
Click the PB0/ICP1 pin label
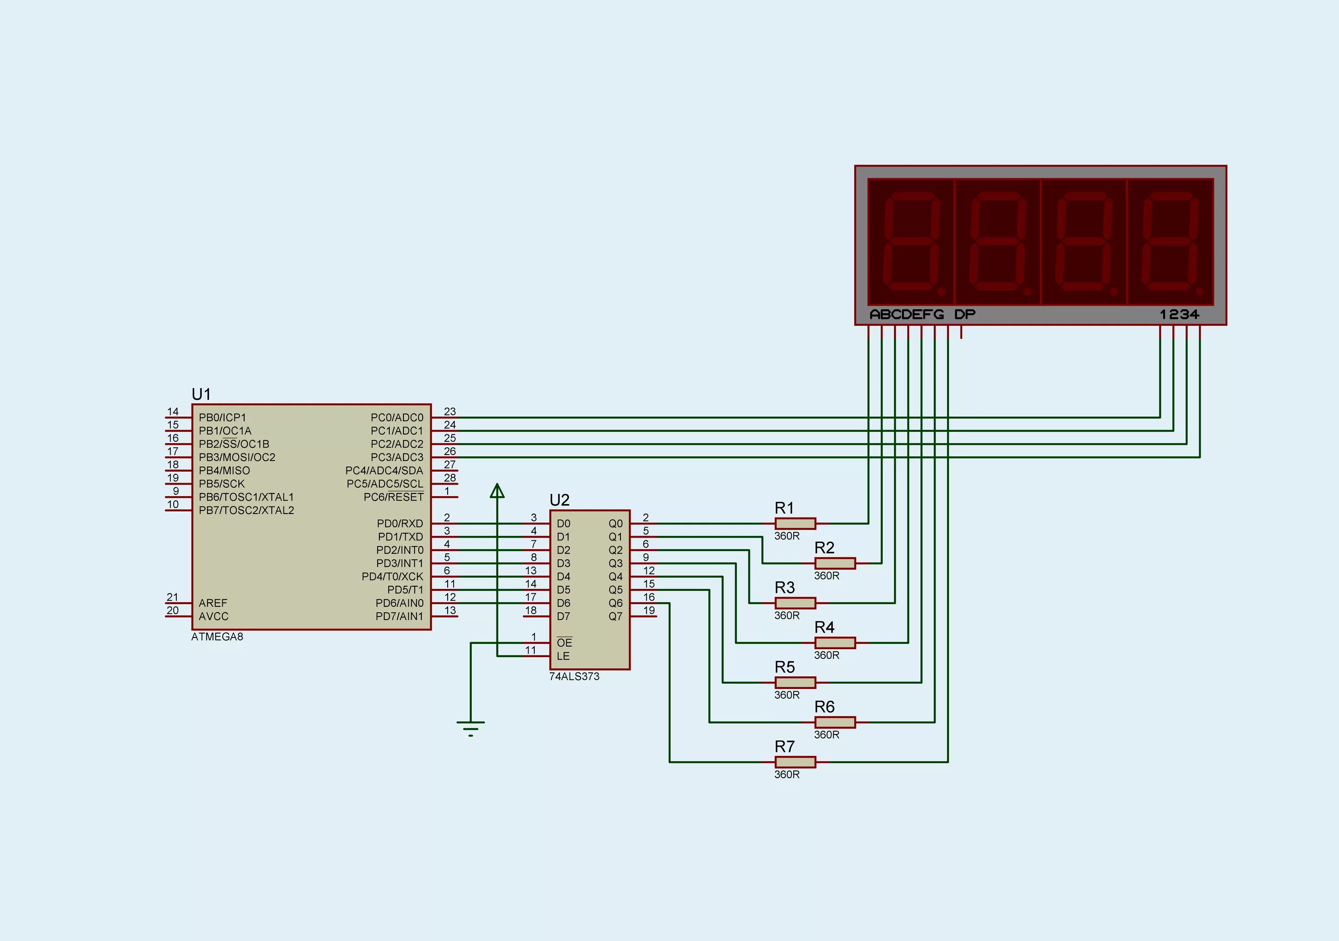point(222,418)
